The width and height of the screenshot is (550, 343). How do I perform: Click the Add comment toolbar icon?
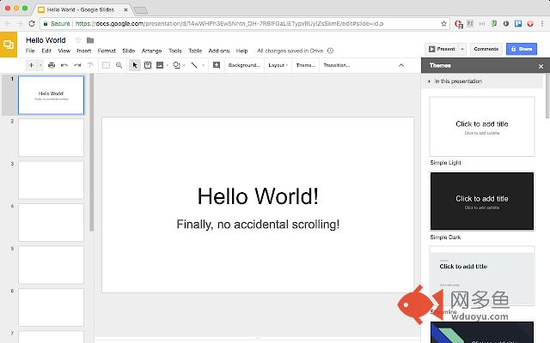(217, 65)
